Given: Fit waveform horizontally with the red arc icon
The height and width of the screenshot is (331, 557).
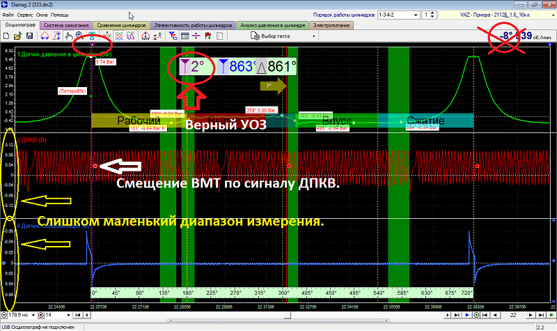Looking at the screenshot, I should pyautogui.click(x=45, y=36).
